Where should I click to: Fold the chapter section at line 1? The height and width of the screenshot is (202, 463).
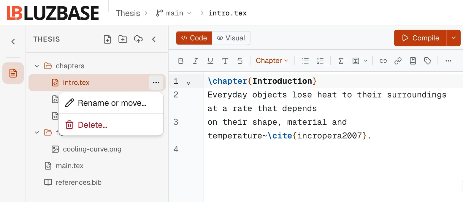[188, 83]
